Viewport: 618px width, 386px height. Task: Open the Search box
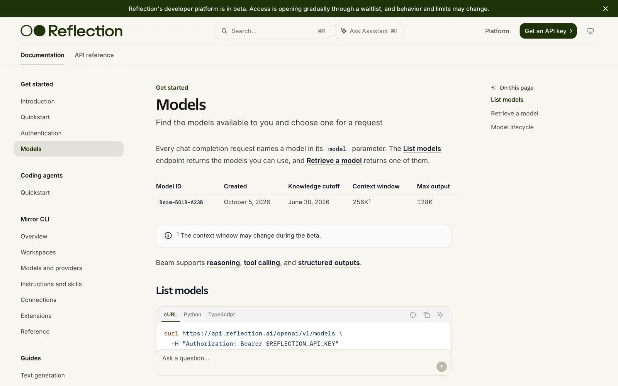point(273,31)
